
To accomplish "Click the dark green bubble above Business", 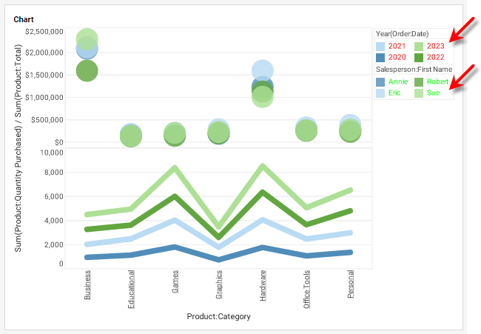I will pos(87,72).
